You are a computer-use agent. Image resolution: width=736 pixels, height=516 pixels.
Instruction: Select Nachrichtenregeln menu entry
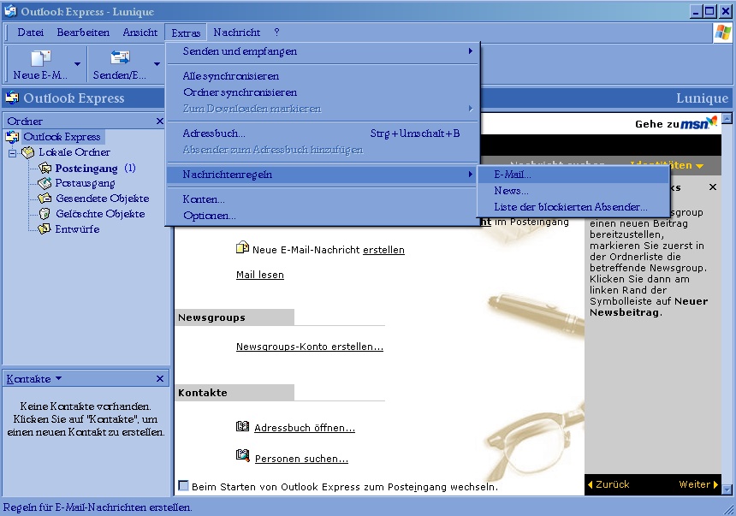323,175
